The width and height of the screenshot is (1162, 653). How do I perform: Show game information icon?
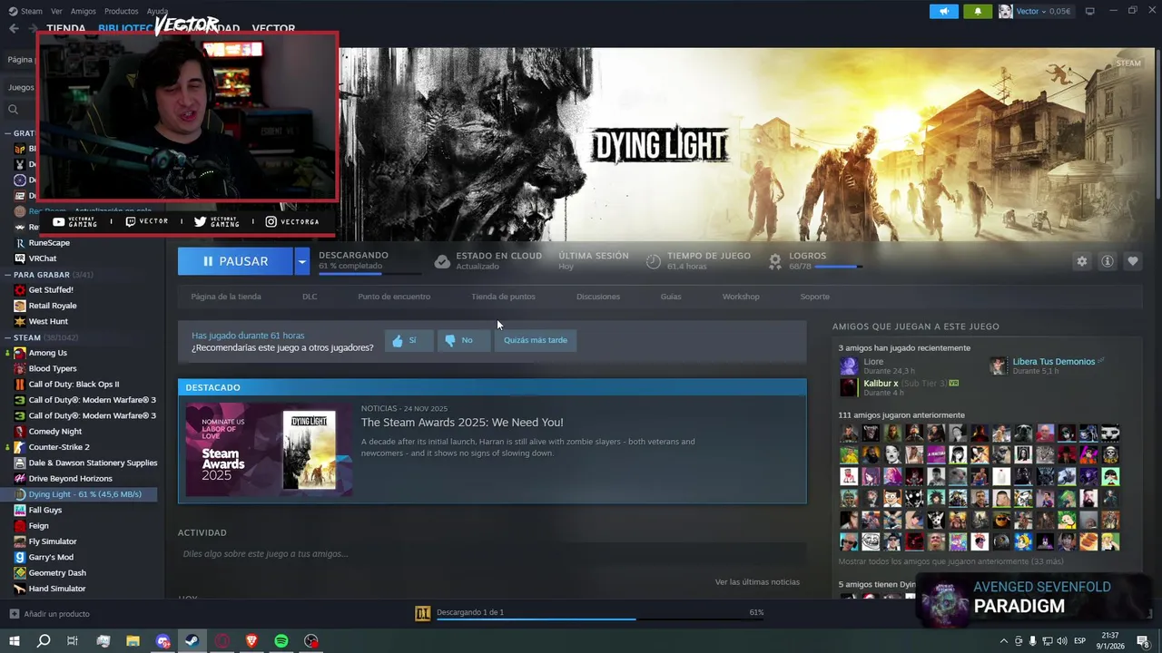coord(1107,261)
